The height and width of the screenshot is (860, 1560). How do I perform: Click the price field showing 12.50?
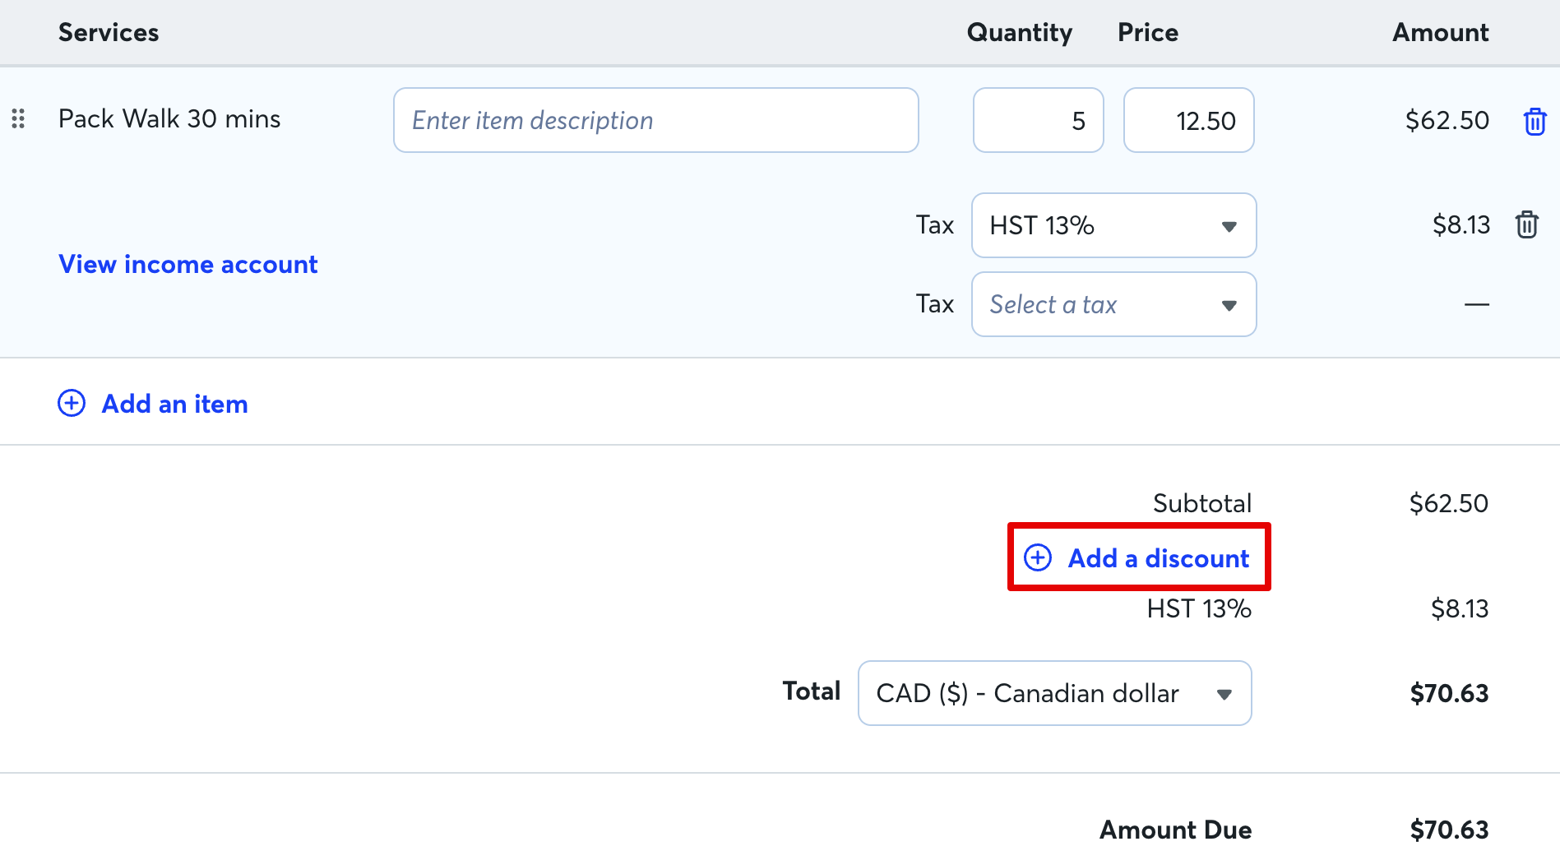point(1188,120)
